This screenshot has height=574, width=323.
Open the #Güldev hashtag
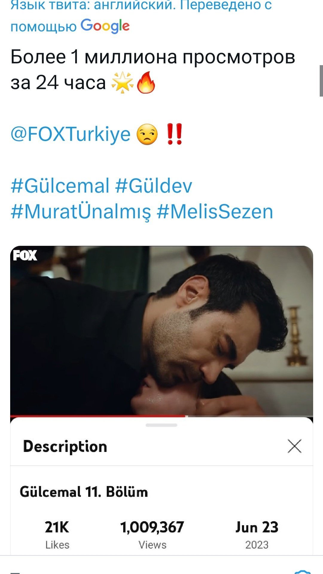(x=153, y=186)
